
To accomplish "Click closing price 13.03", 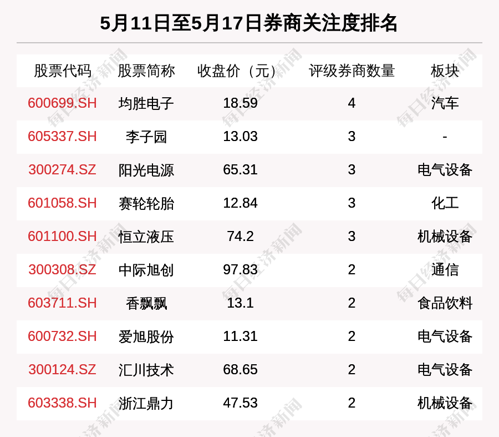I will (240, 137).
